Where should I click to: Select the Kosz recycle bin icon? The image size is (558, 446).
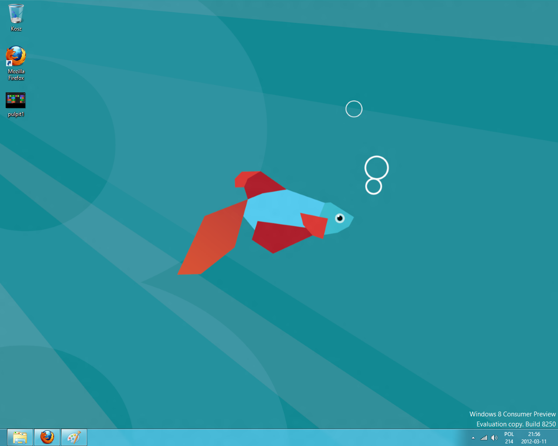click(16, 14)
